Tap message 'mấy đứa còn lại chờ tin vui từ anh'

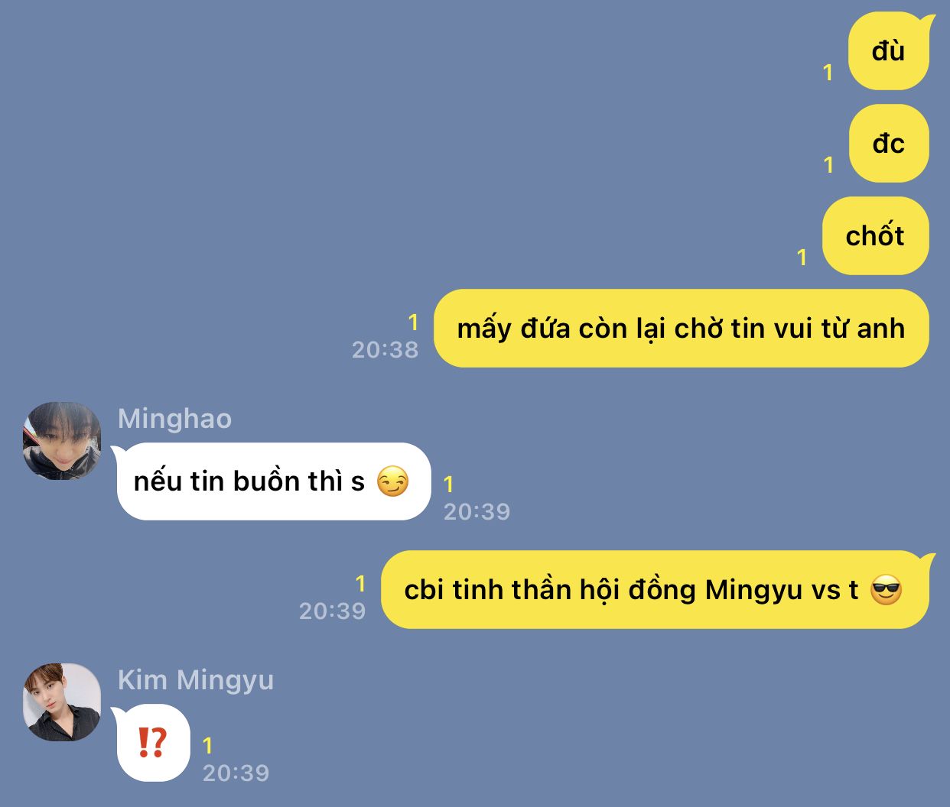[x=682, y=329]
